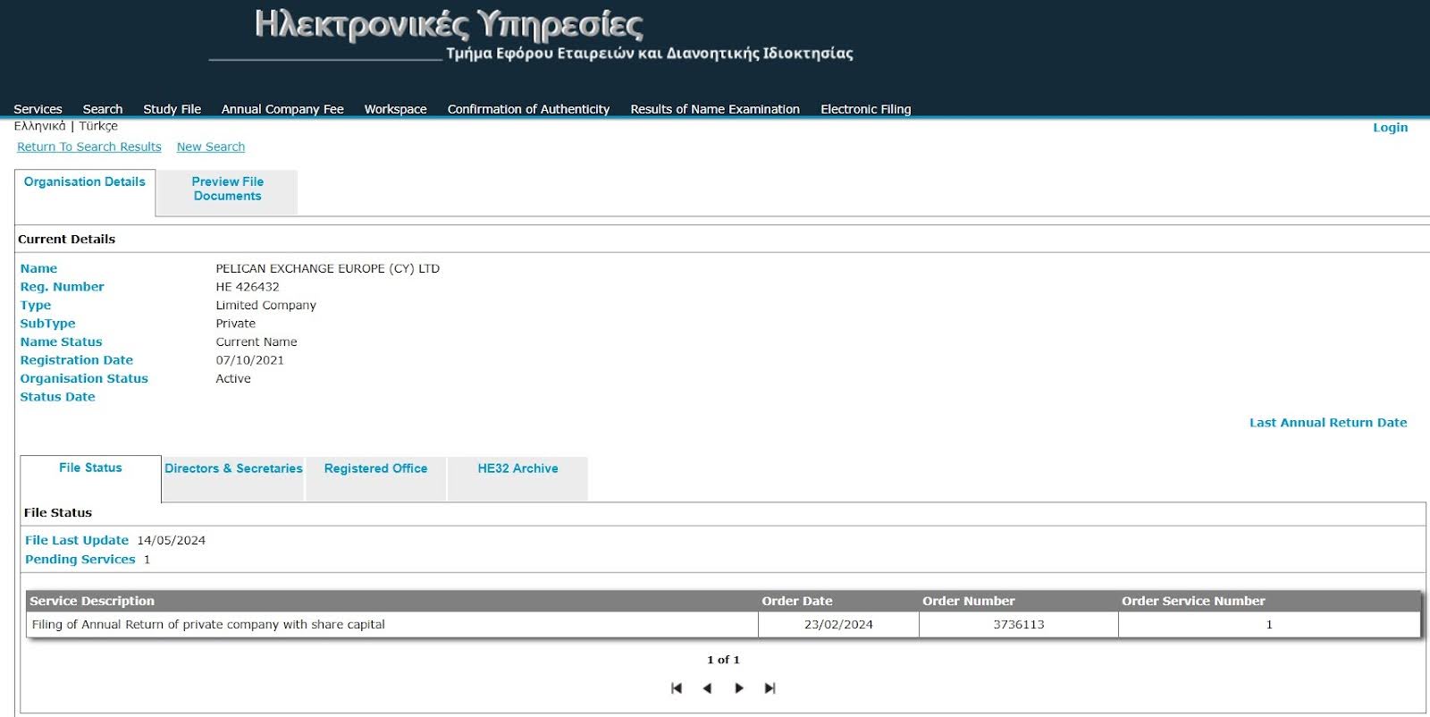Click SubType value Private

pyautogui.click(x=235, y=324)
